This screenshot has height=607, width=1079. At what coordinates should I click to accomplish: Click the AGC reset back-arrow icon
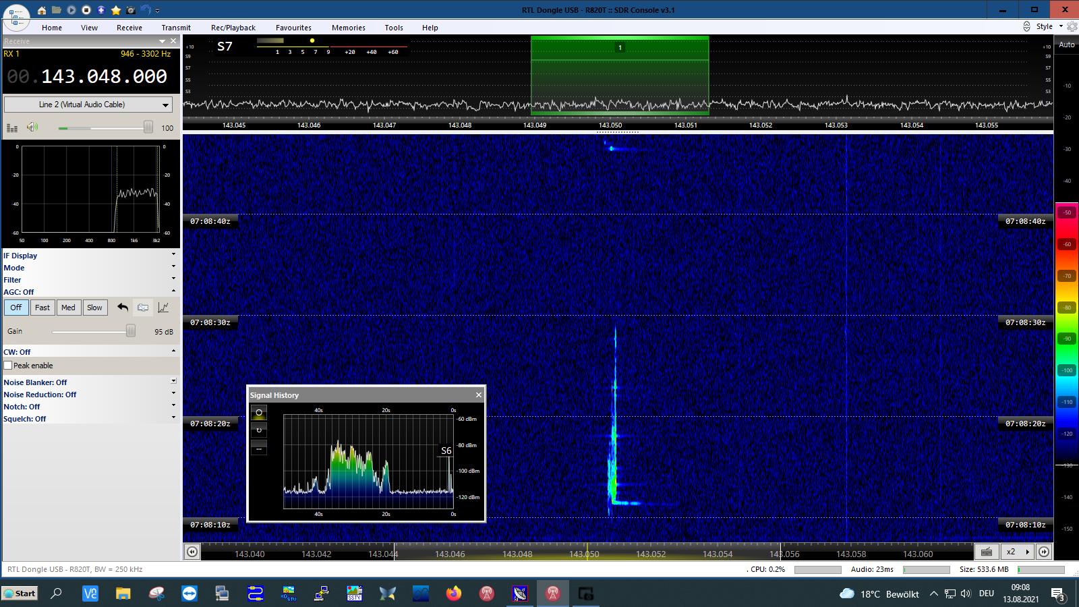click(x=123, y=308)
